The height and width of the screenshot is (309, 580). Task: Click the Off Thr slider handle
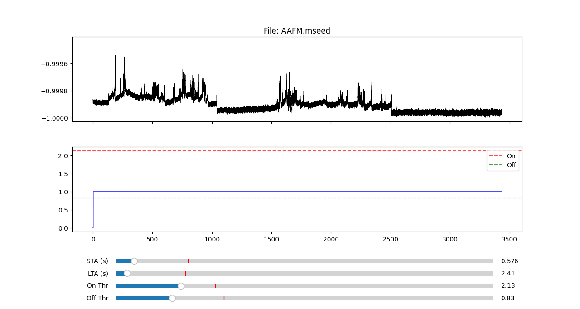172,298
